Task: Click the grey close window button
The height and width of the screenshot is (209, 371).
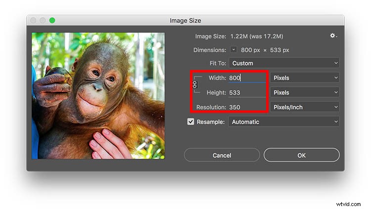Action: [33, 21]
